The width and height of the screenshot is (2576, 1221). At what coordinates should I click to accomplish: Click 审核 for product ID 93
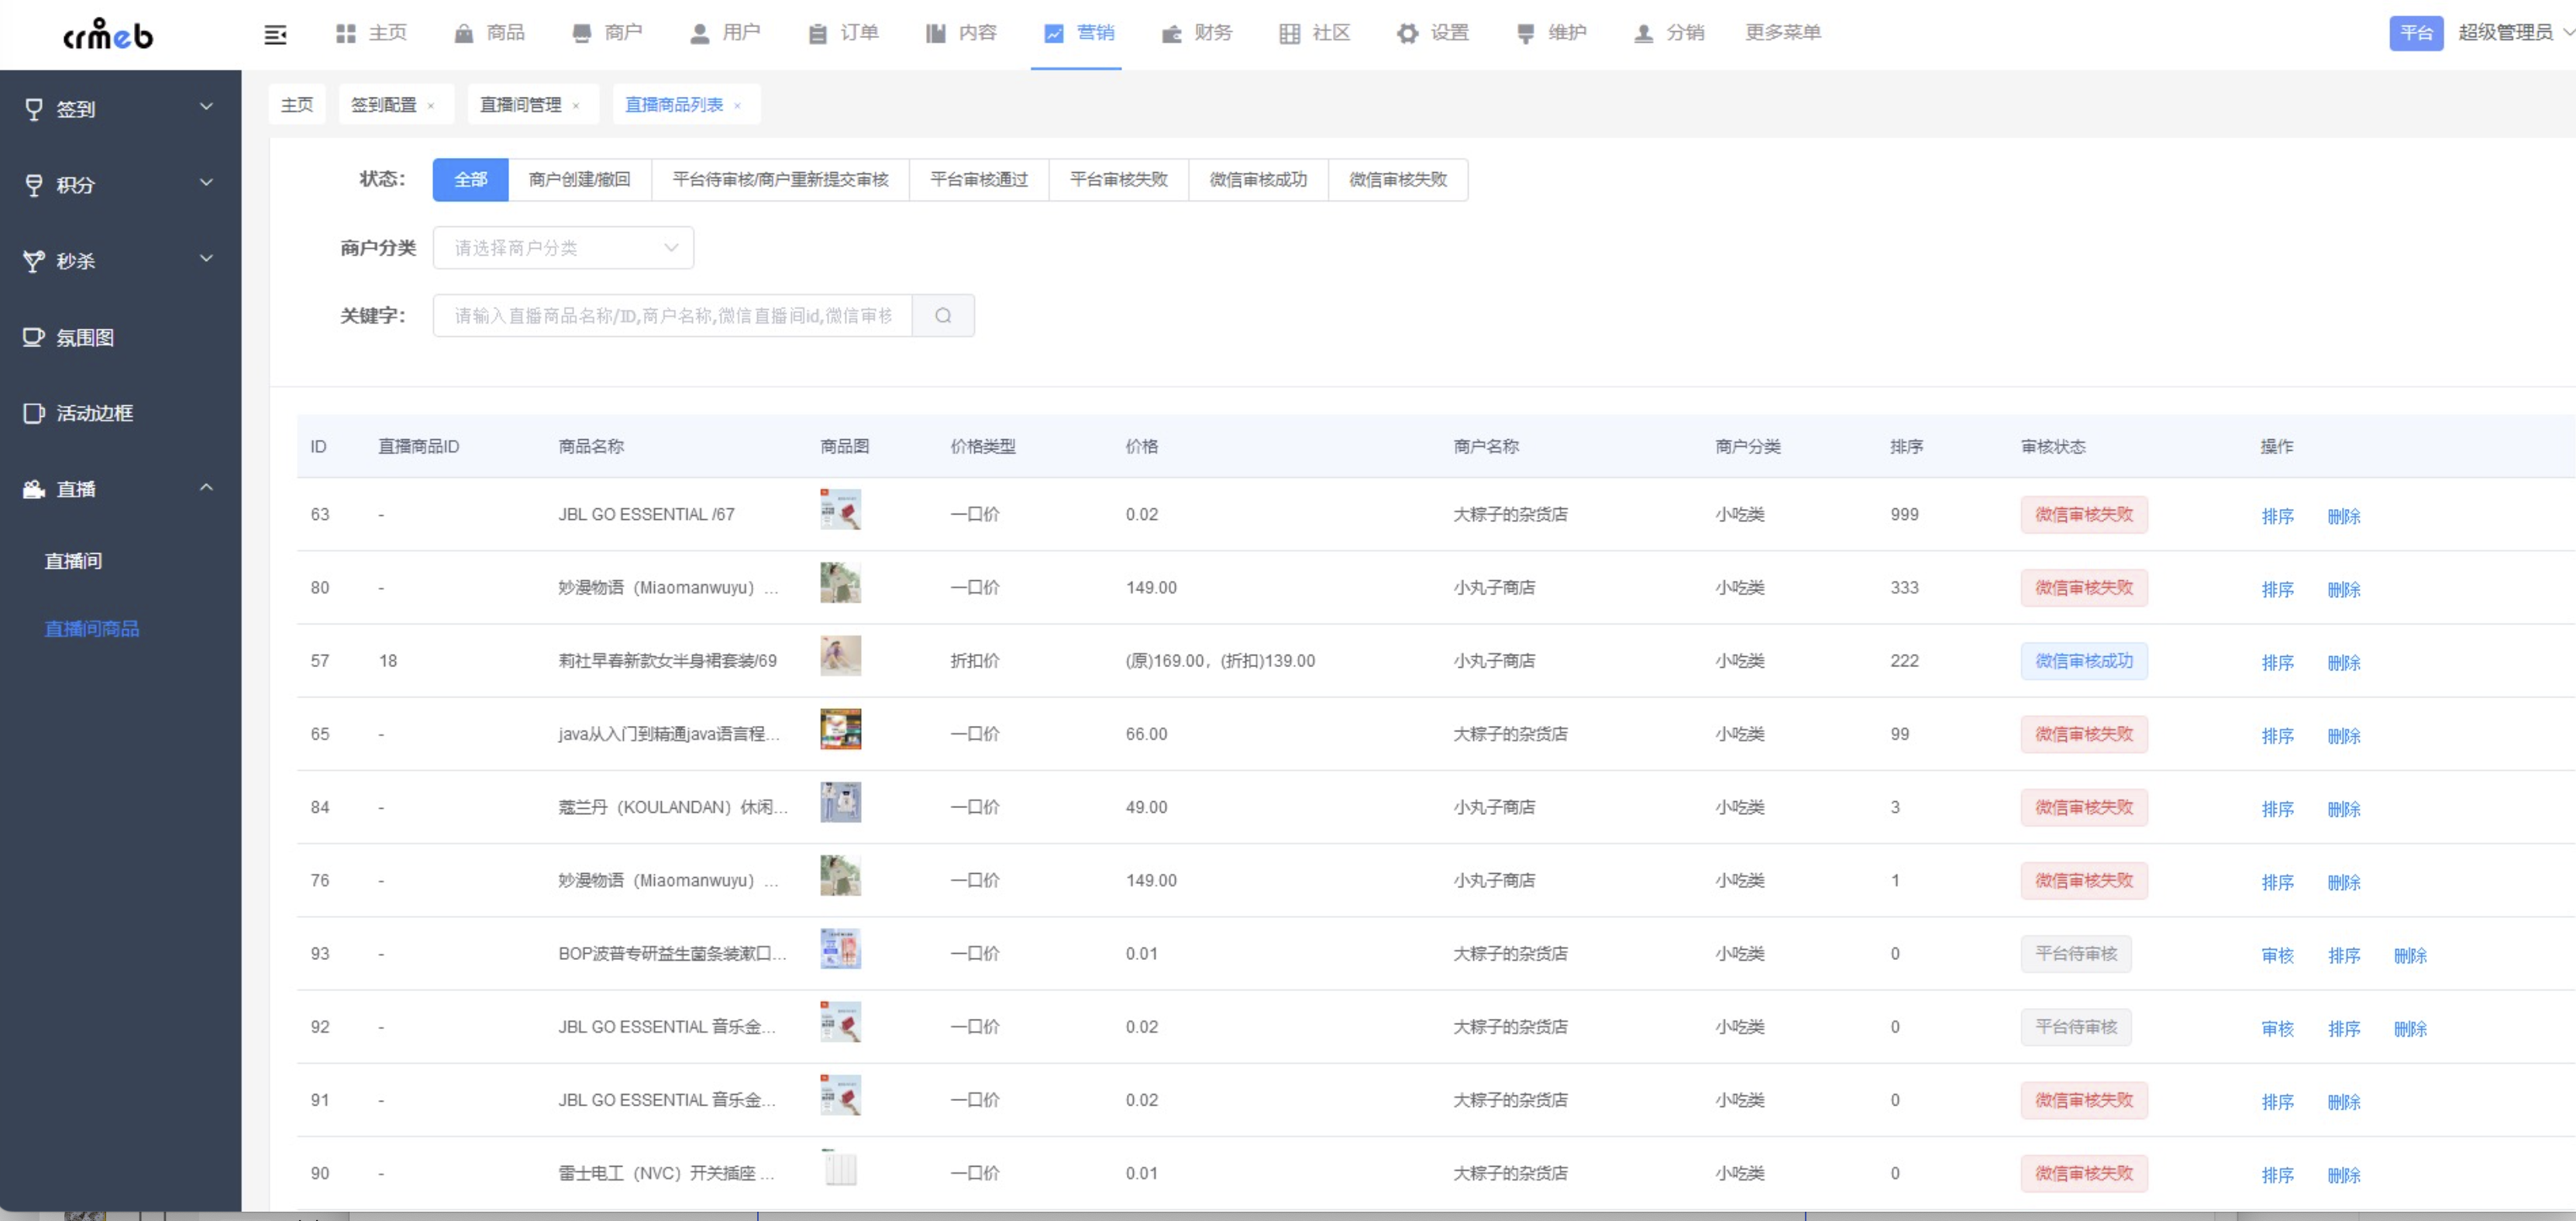pos(2278,955)
